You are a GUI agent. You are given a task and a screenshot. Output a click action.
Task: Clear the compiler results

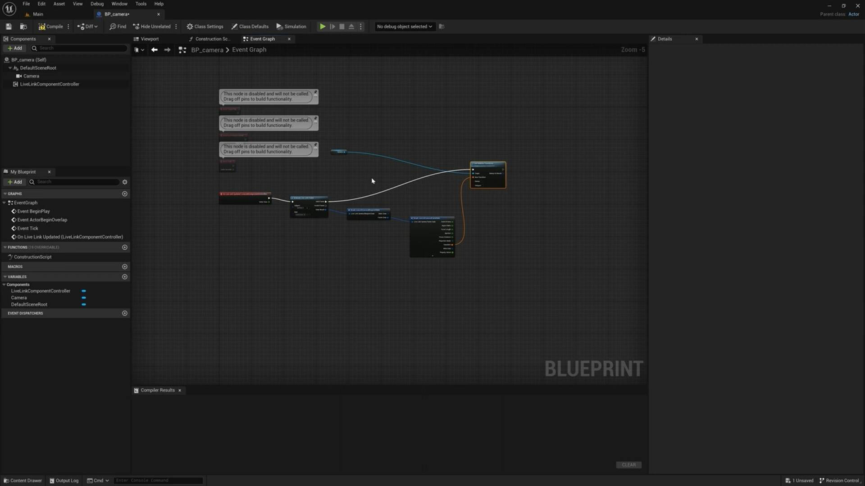pyautogui.click(x=629, y=465)
